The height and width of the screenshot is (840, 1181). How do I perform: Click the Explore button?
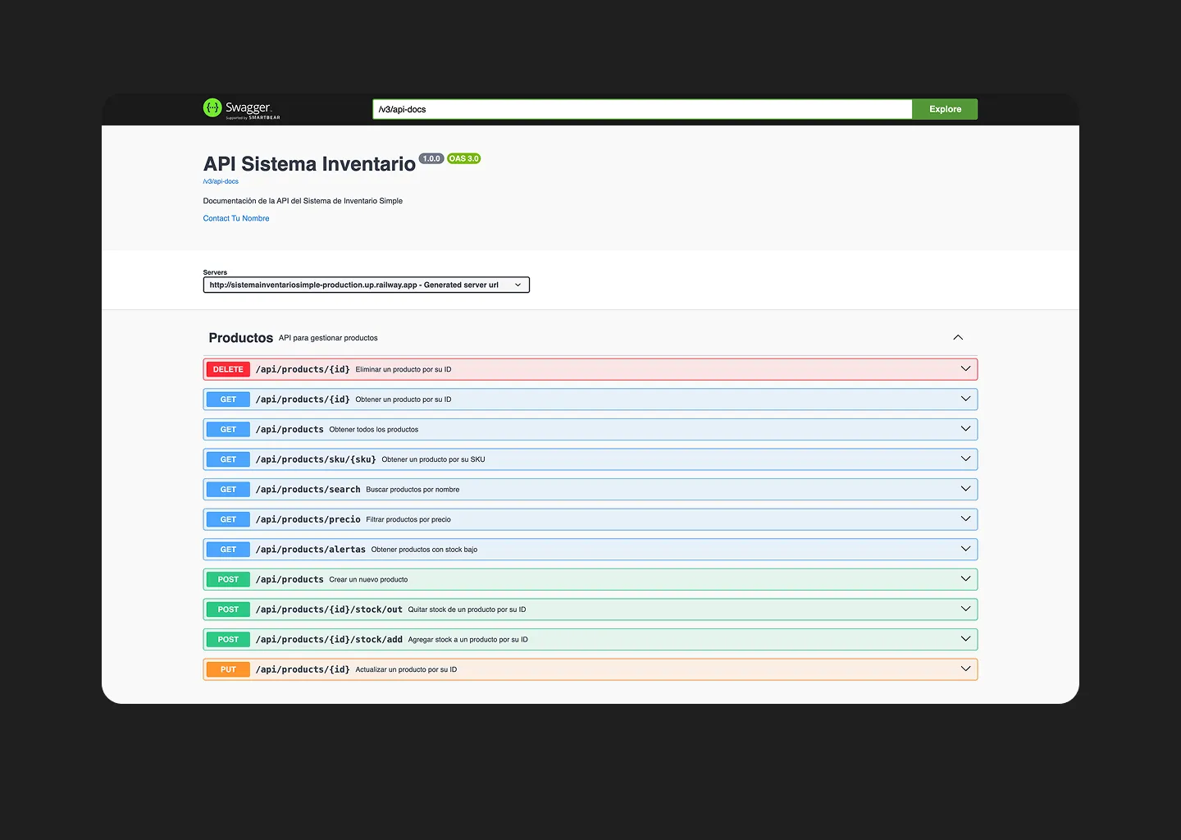click(945, 109)
